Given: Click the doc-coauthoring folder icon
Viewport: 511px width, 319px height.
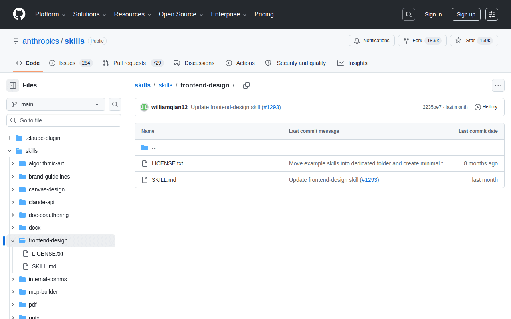Looking at the screenshot, I should pos(22,215).
